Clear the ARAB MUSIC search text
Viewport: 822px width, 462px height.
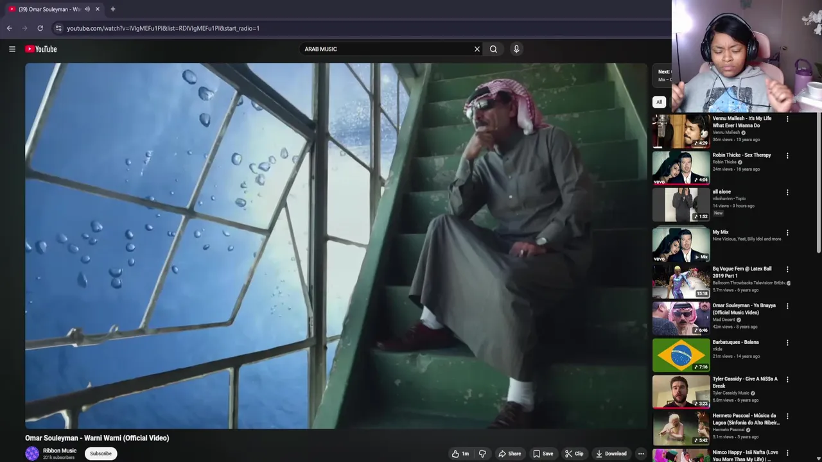coord(477,49)
